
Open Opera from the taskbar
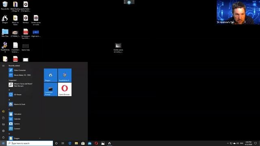(x=96, y=143)
